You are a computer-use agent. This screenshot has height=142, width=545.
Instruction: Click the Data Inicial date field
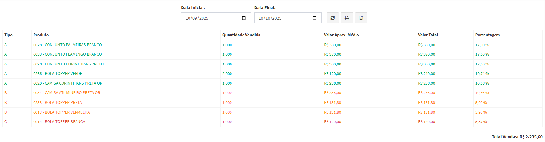(x=208, y=18)
